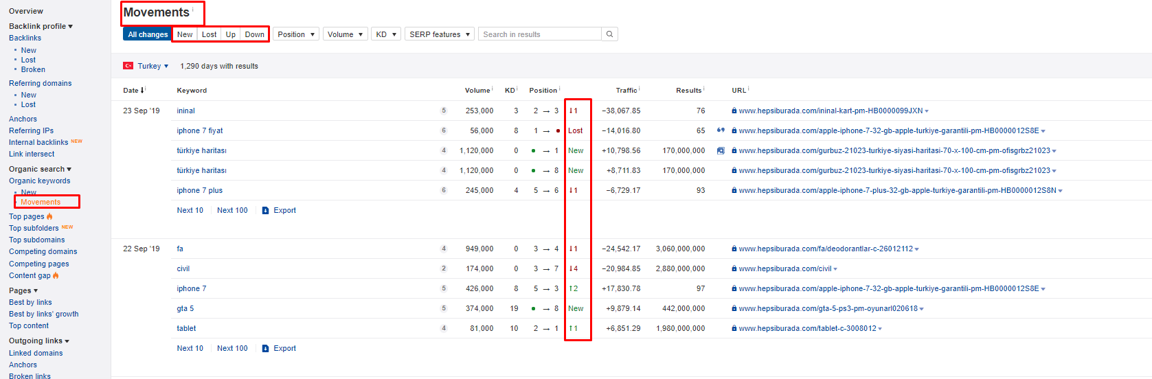Select the All changes tab
1152x379 pixels.
148,34
